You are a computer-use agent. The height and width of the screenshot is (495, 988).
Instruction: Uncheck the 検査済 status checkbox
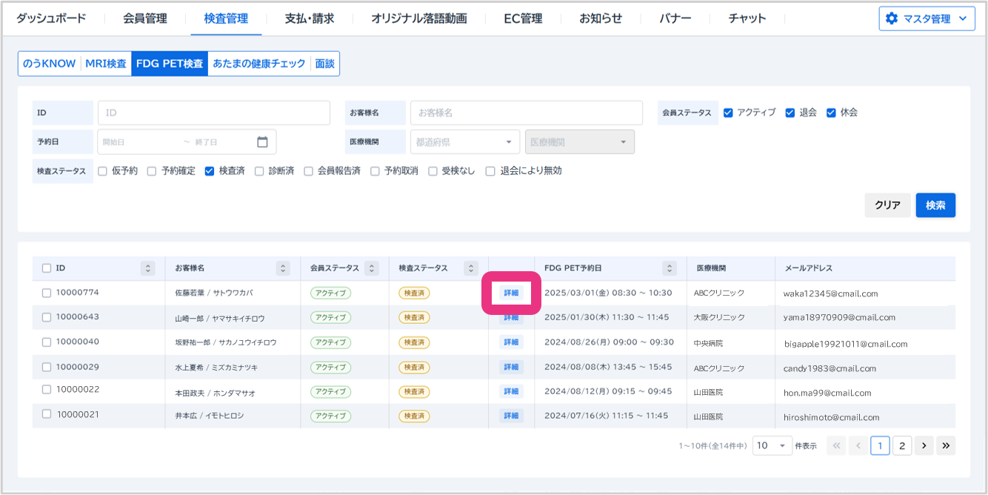pos(210,171)
